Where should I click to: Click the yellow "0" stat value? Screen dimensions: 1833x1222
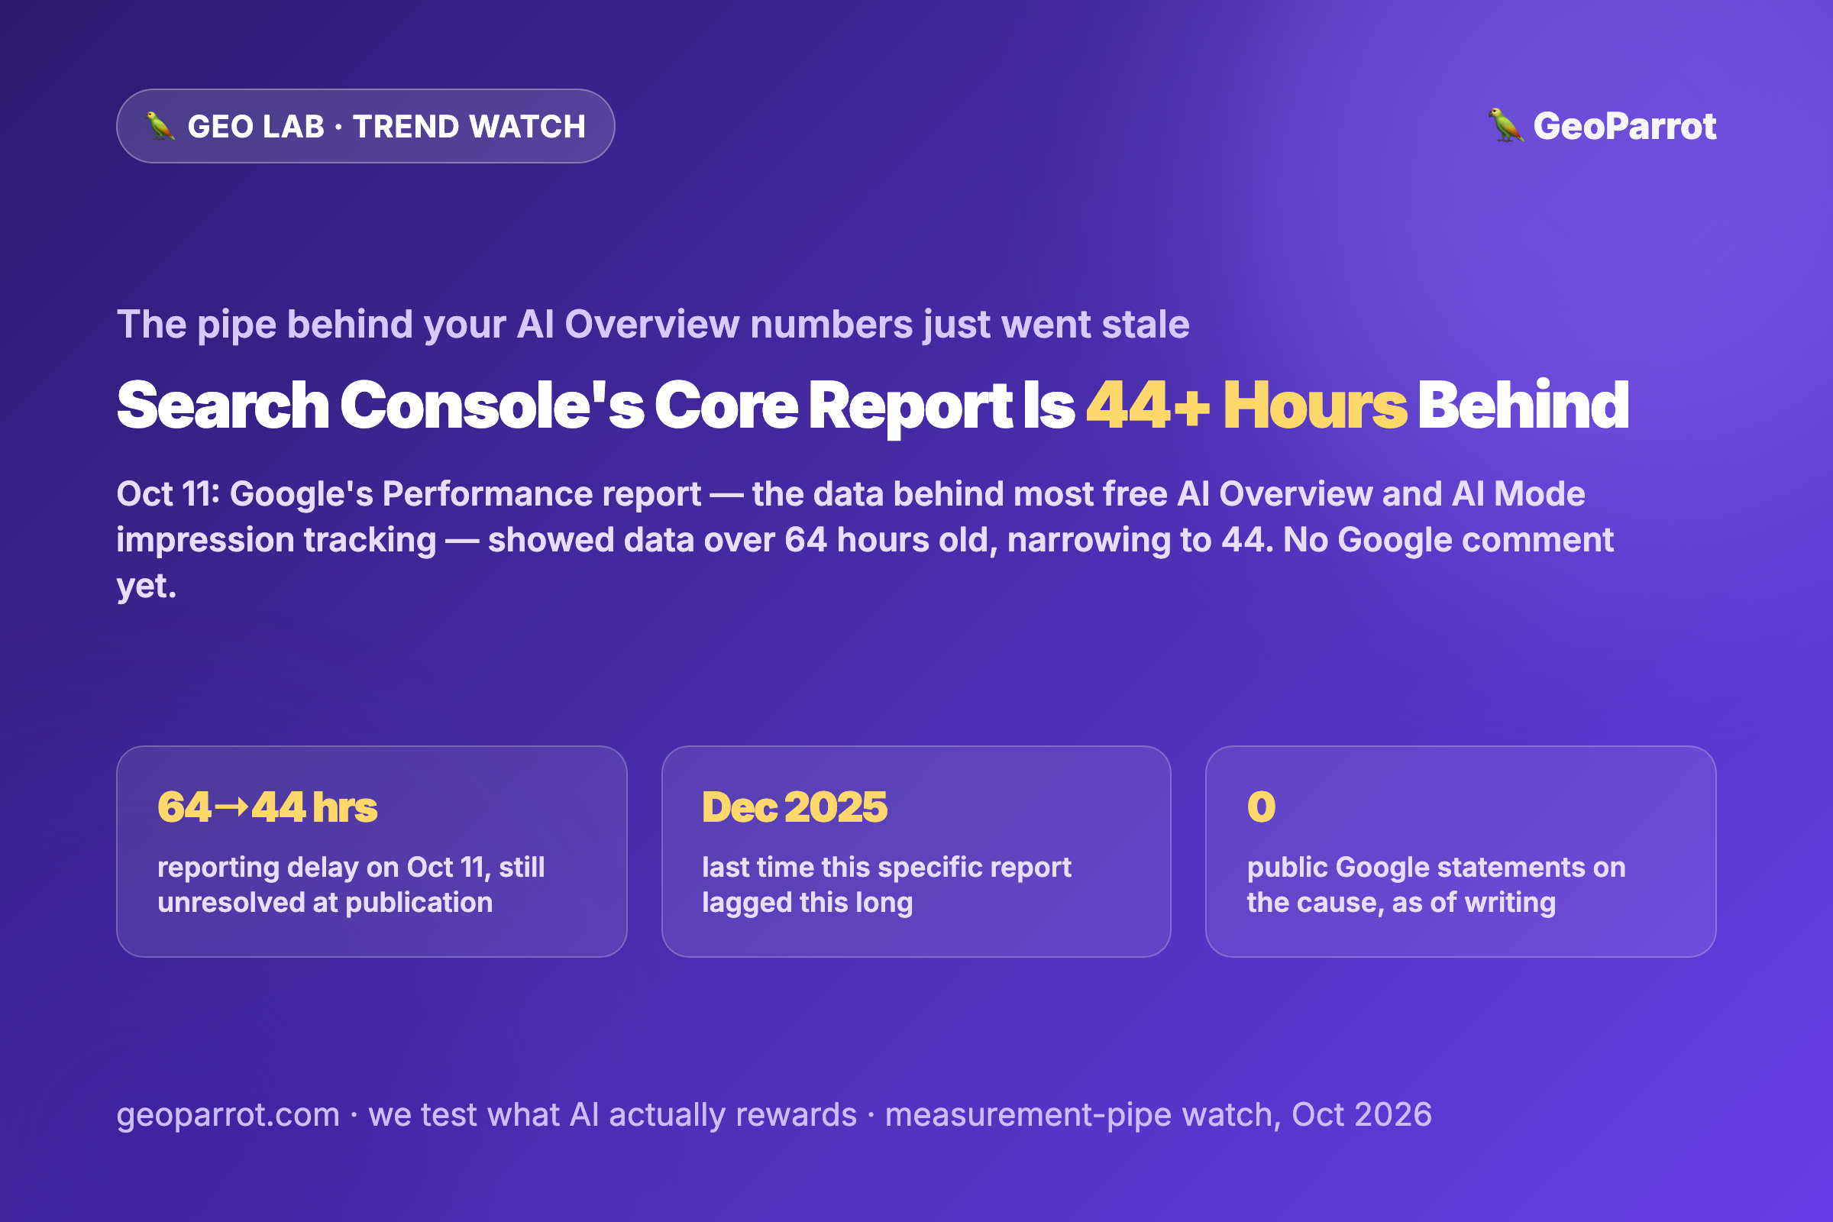(1261, 807)
